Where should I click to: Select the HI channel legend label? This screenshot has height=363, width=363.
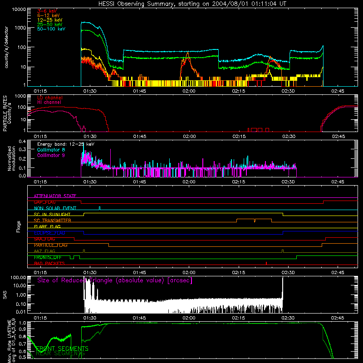(49, 103)
